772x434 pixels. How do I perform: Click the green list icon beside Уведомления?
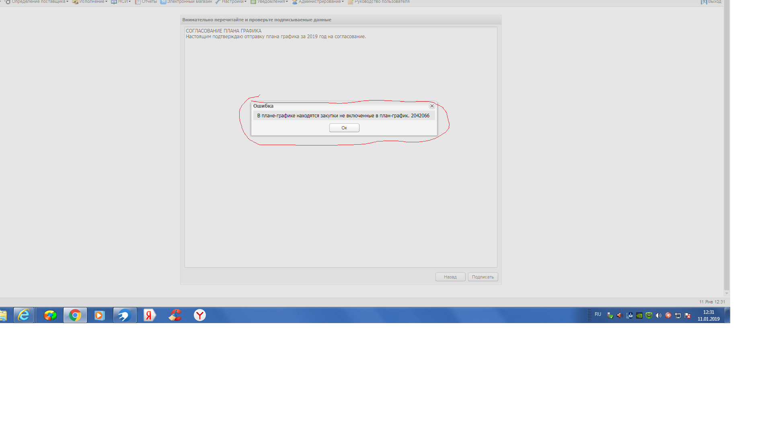tap(253, 2)
